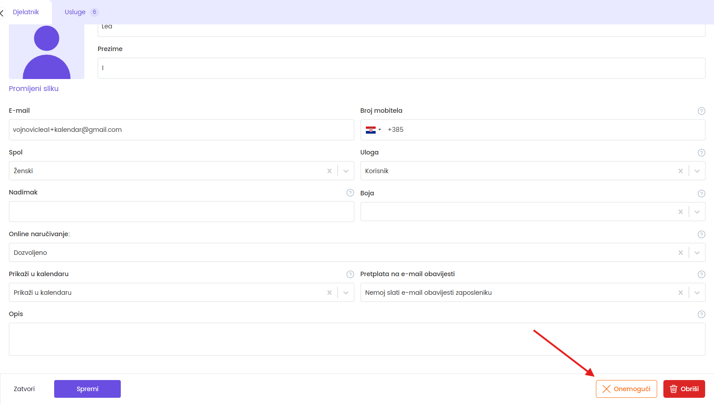Clear the Ženski selection in Spol

tap(329, 171)
